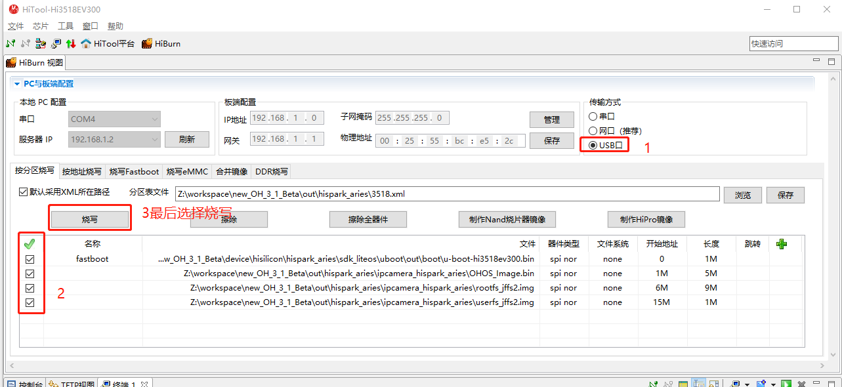Click the green plus to add partition
This screenshot has height=387, width=842.
pos(781,244)
